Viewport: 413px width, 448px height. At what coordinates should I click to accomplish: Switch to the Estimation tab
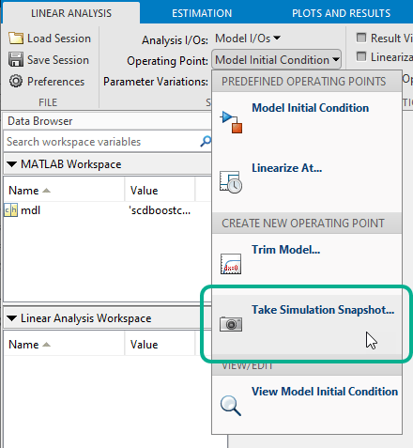pyautogui.click(x=202, y=13)
